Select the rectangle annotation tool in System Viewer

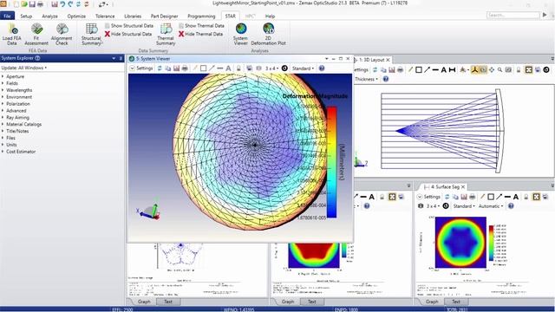203,68
